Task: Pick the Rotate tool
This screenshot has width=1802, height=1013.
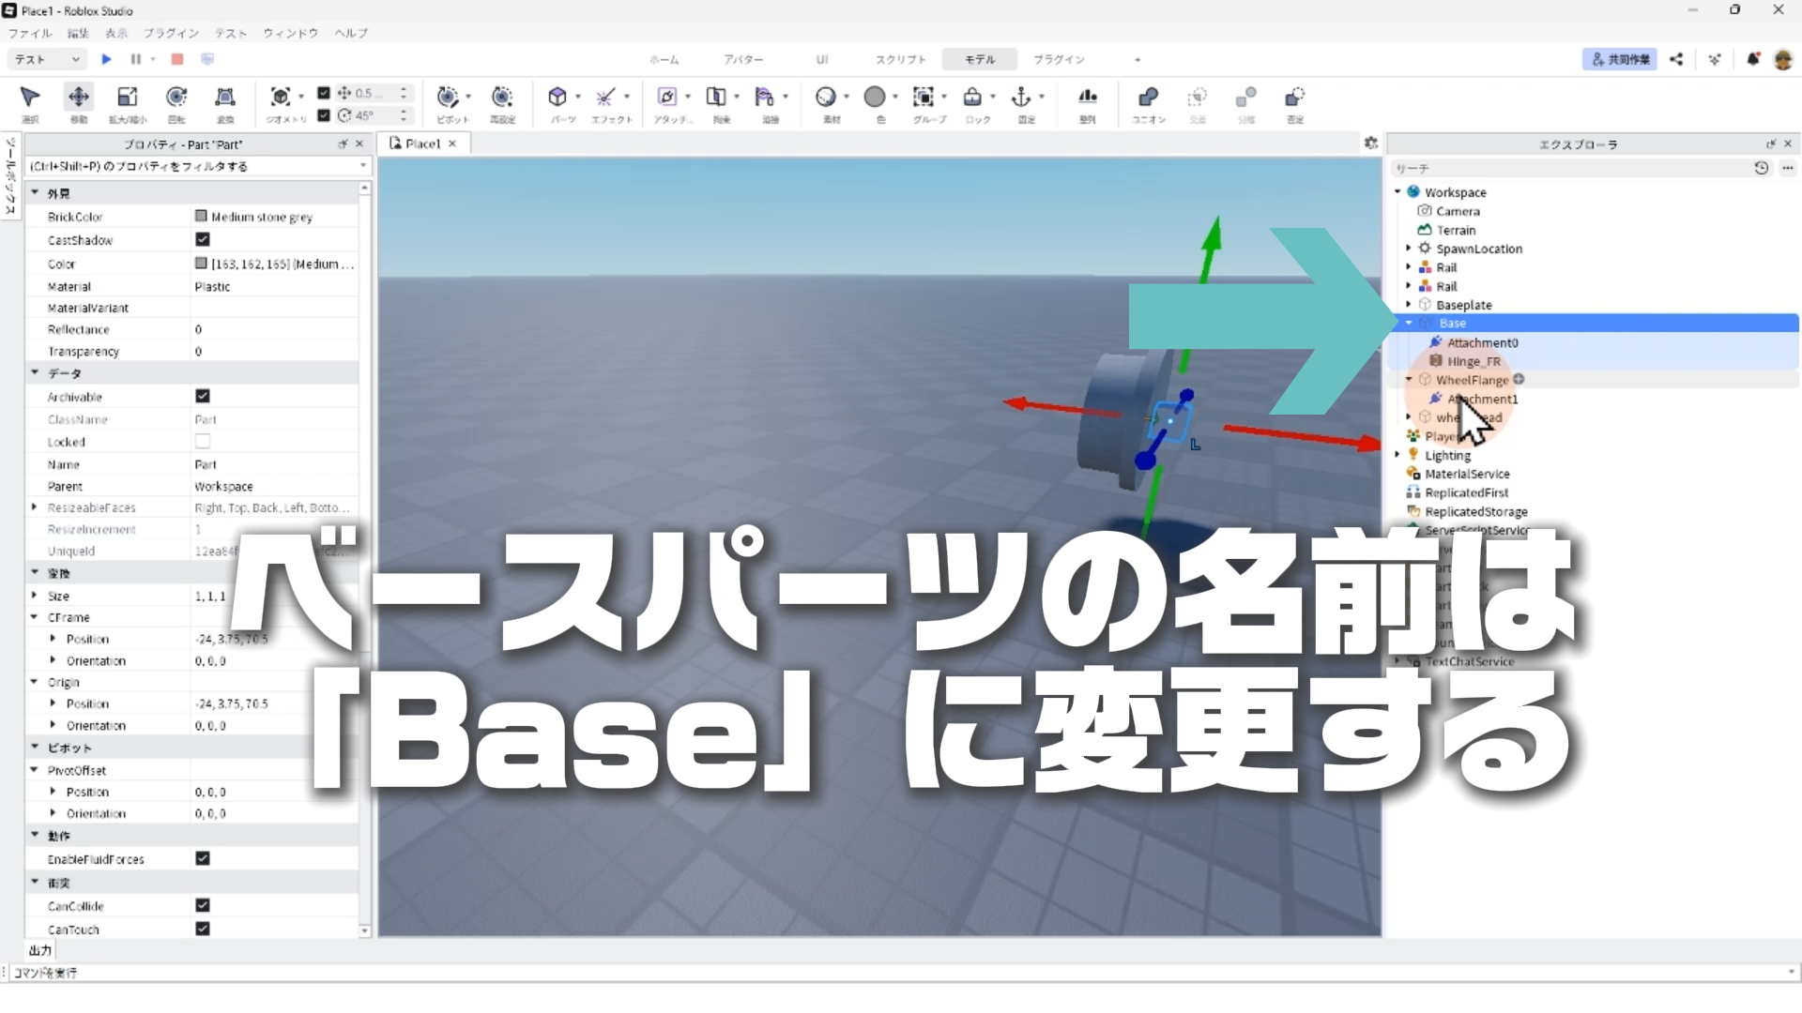Action: coord(176,98)
